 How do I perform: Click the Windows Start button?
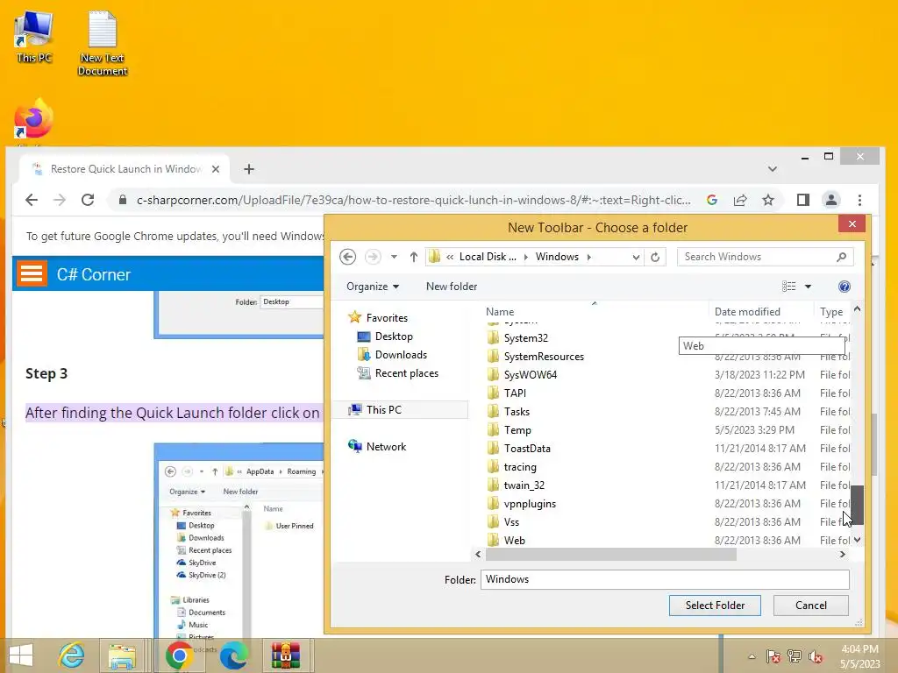(21, 655)
